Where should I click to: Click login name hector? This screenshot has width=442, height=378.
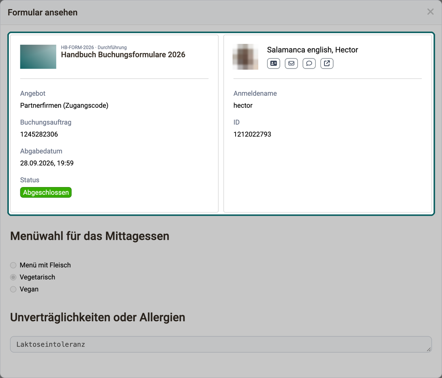point(243,105)
